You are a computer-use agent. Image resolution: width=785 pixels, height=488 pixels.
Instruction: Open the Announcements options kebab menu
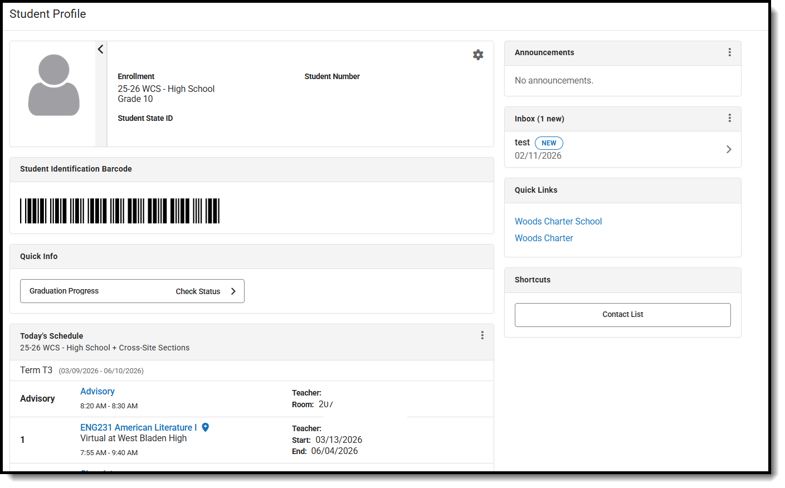(x=730, y=52)
